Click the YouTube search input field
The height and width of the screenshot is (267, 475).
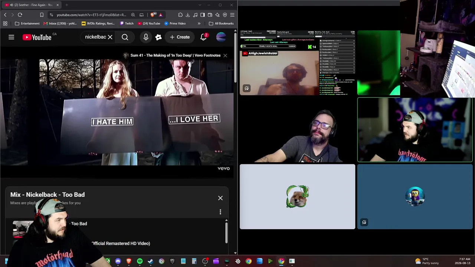point(95,37)
